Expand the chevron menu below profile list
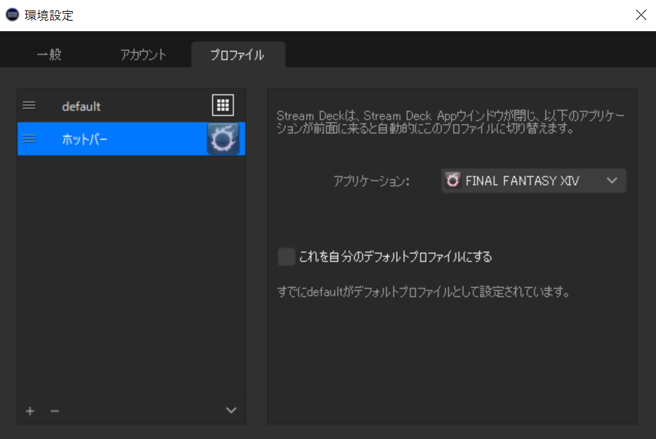 [231, 410]
